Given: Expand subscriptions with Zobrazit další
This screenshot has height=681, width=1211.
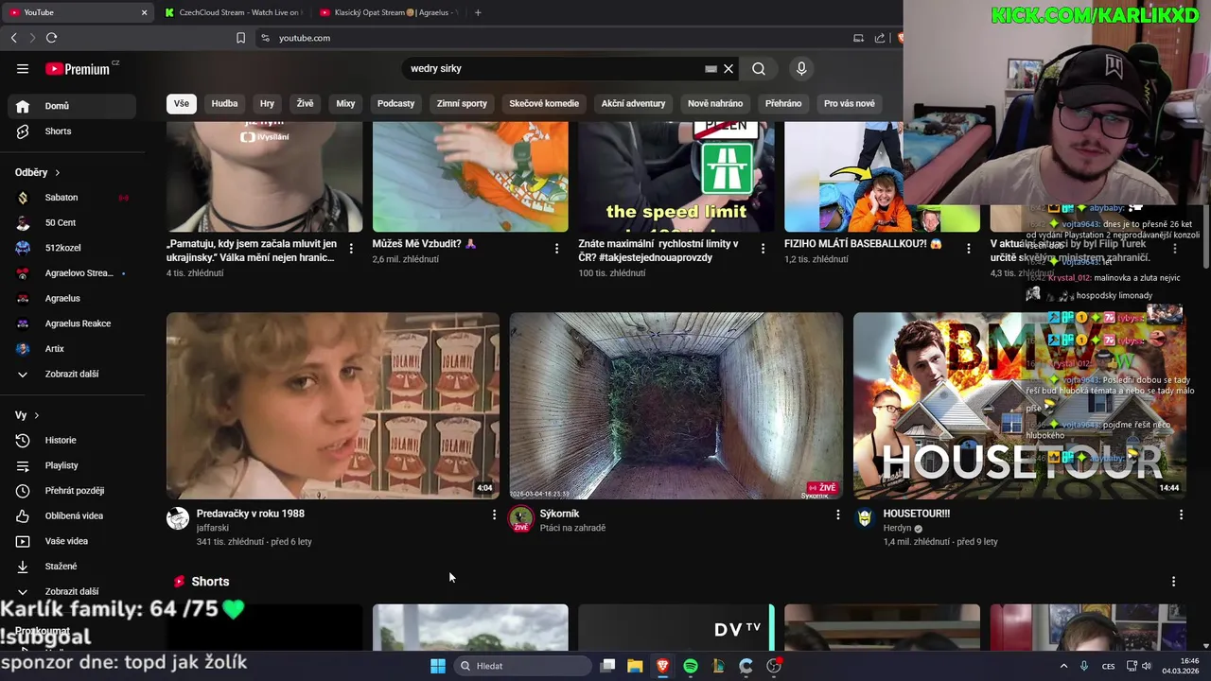Looking at the screenshot, I should coord(73,374).
